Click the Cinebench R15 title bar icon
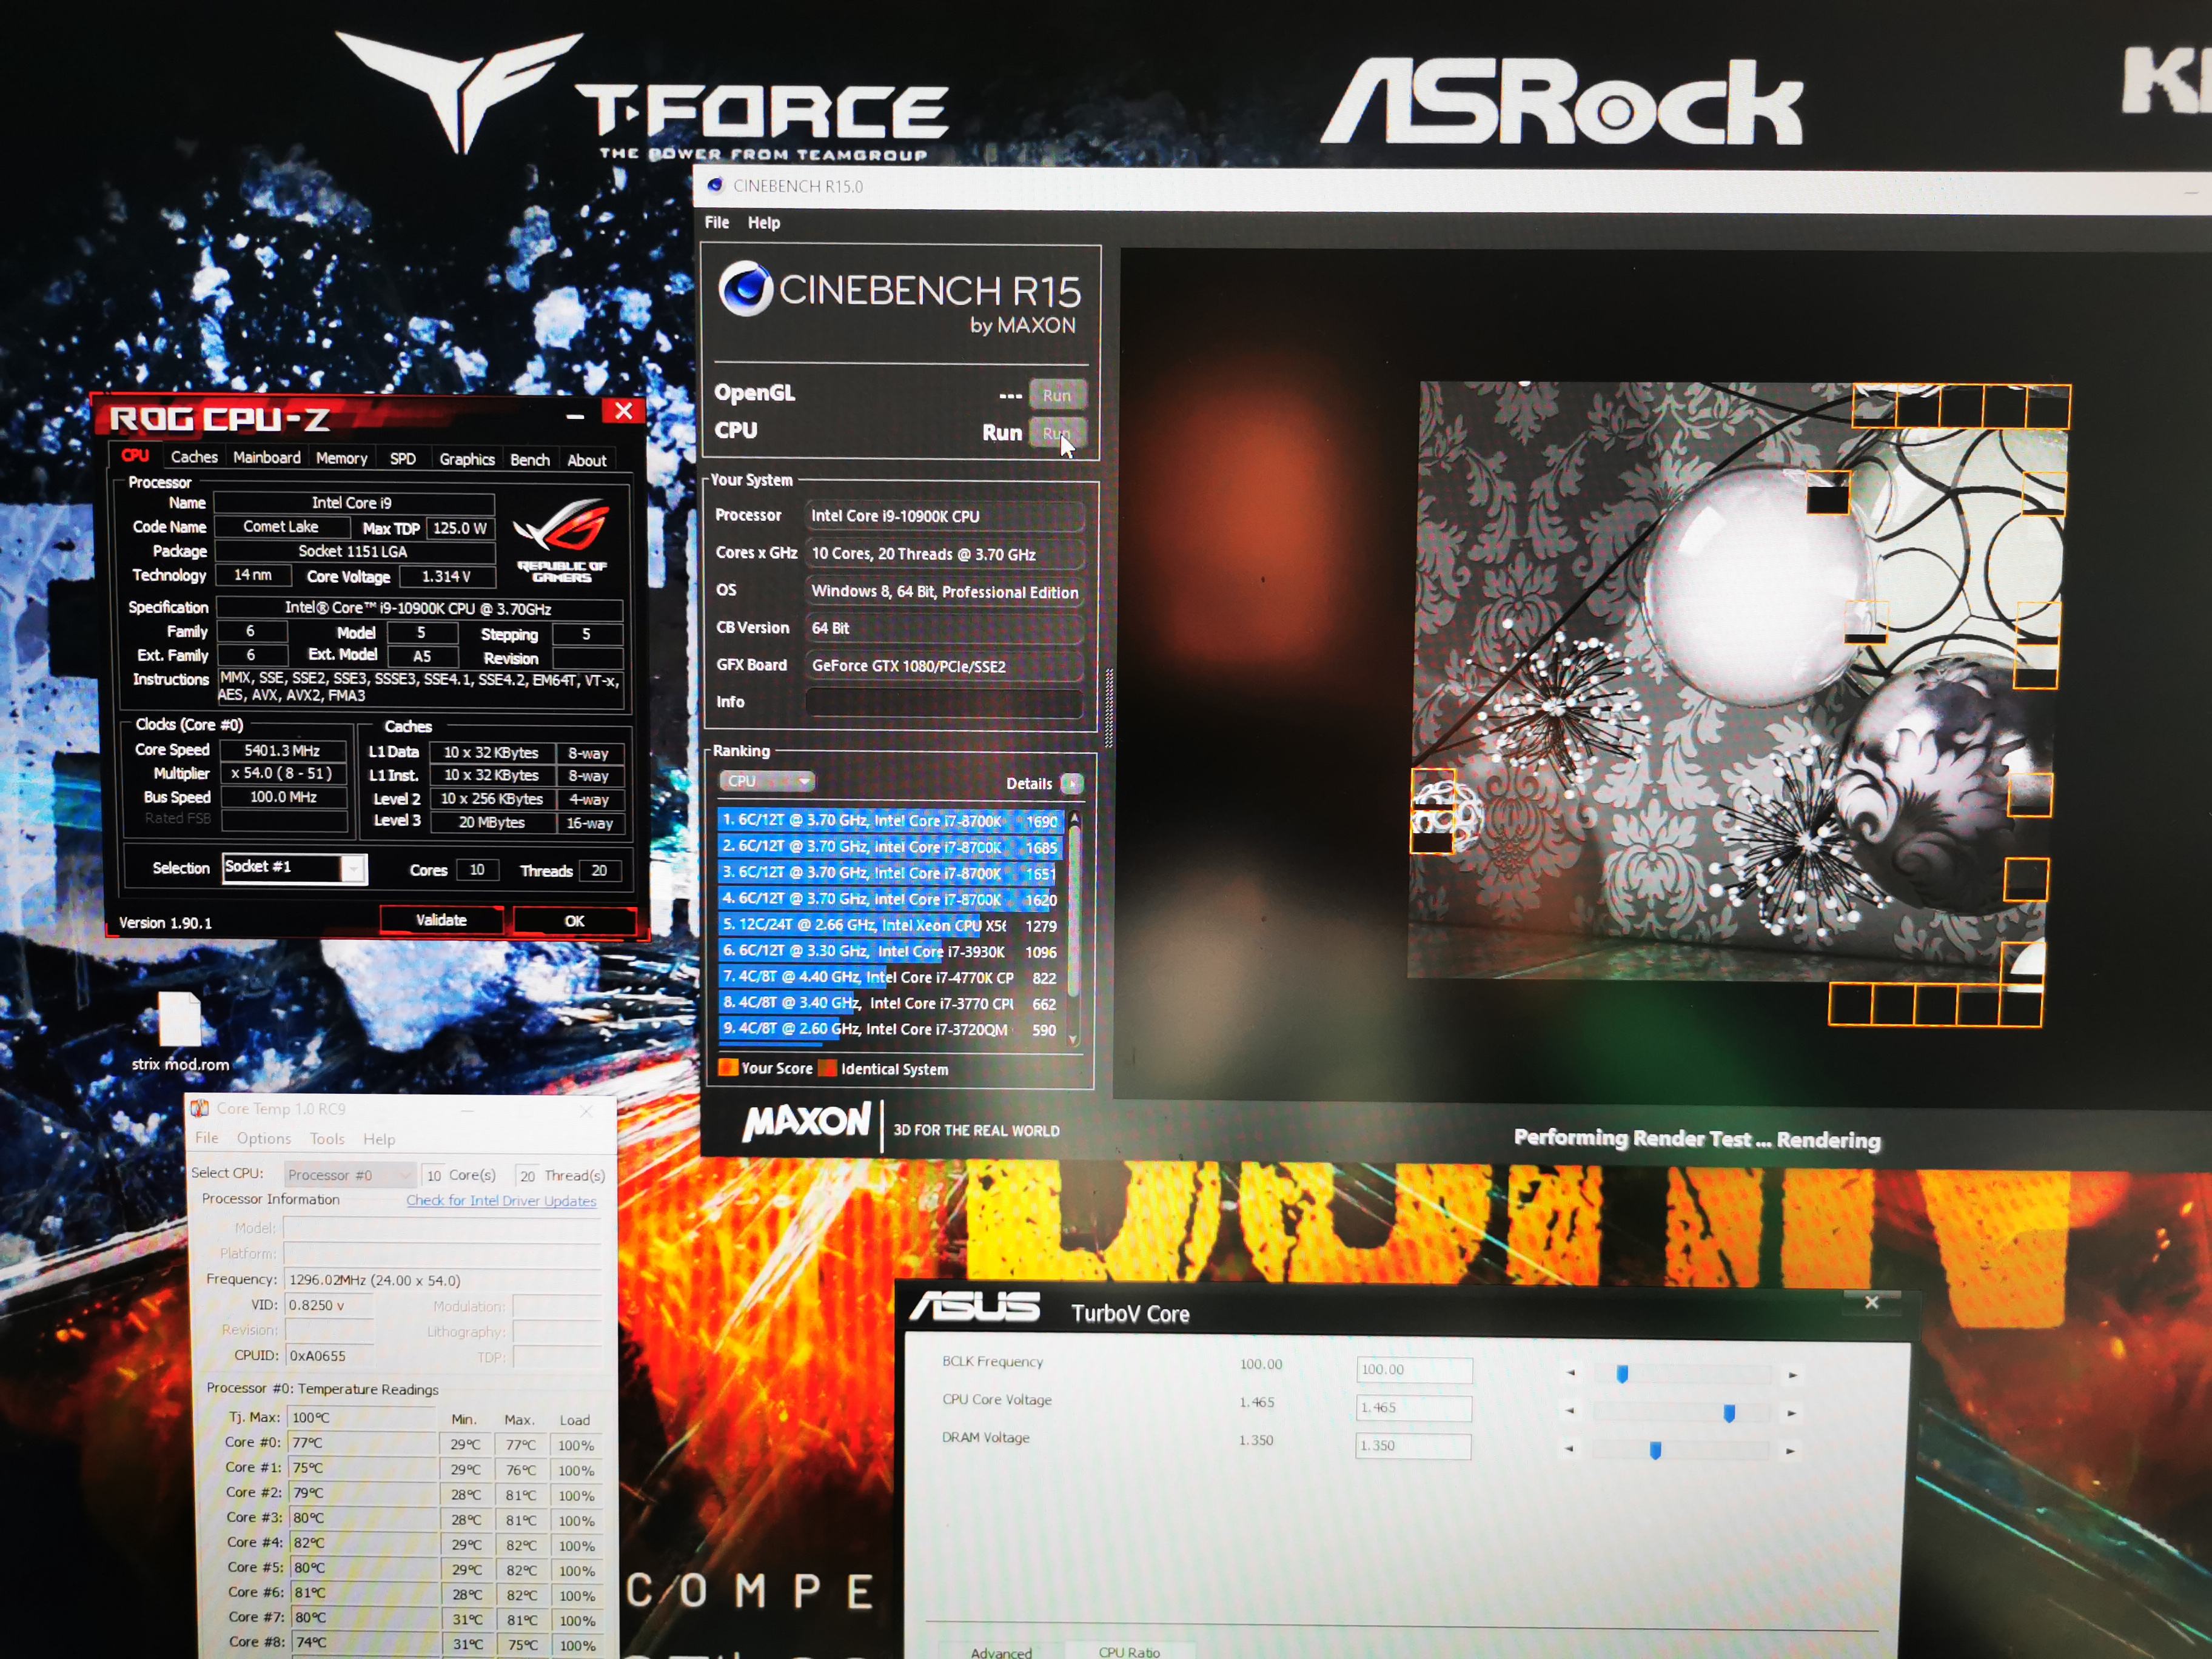 [x=715, y=185]
